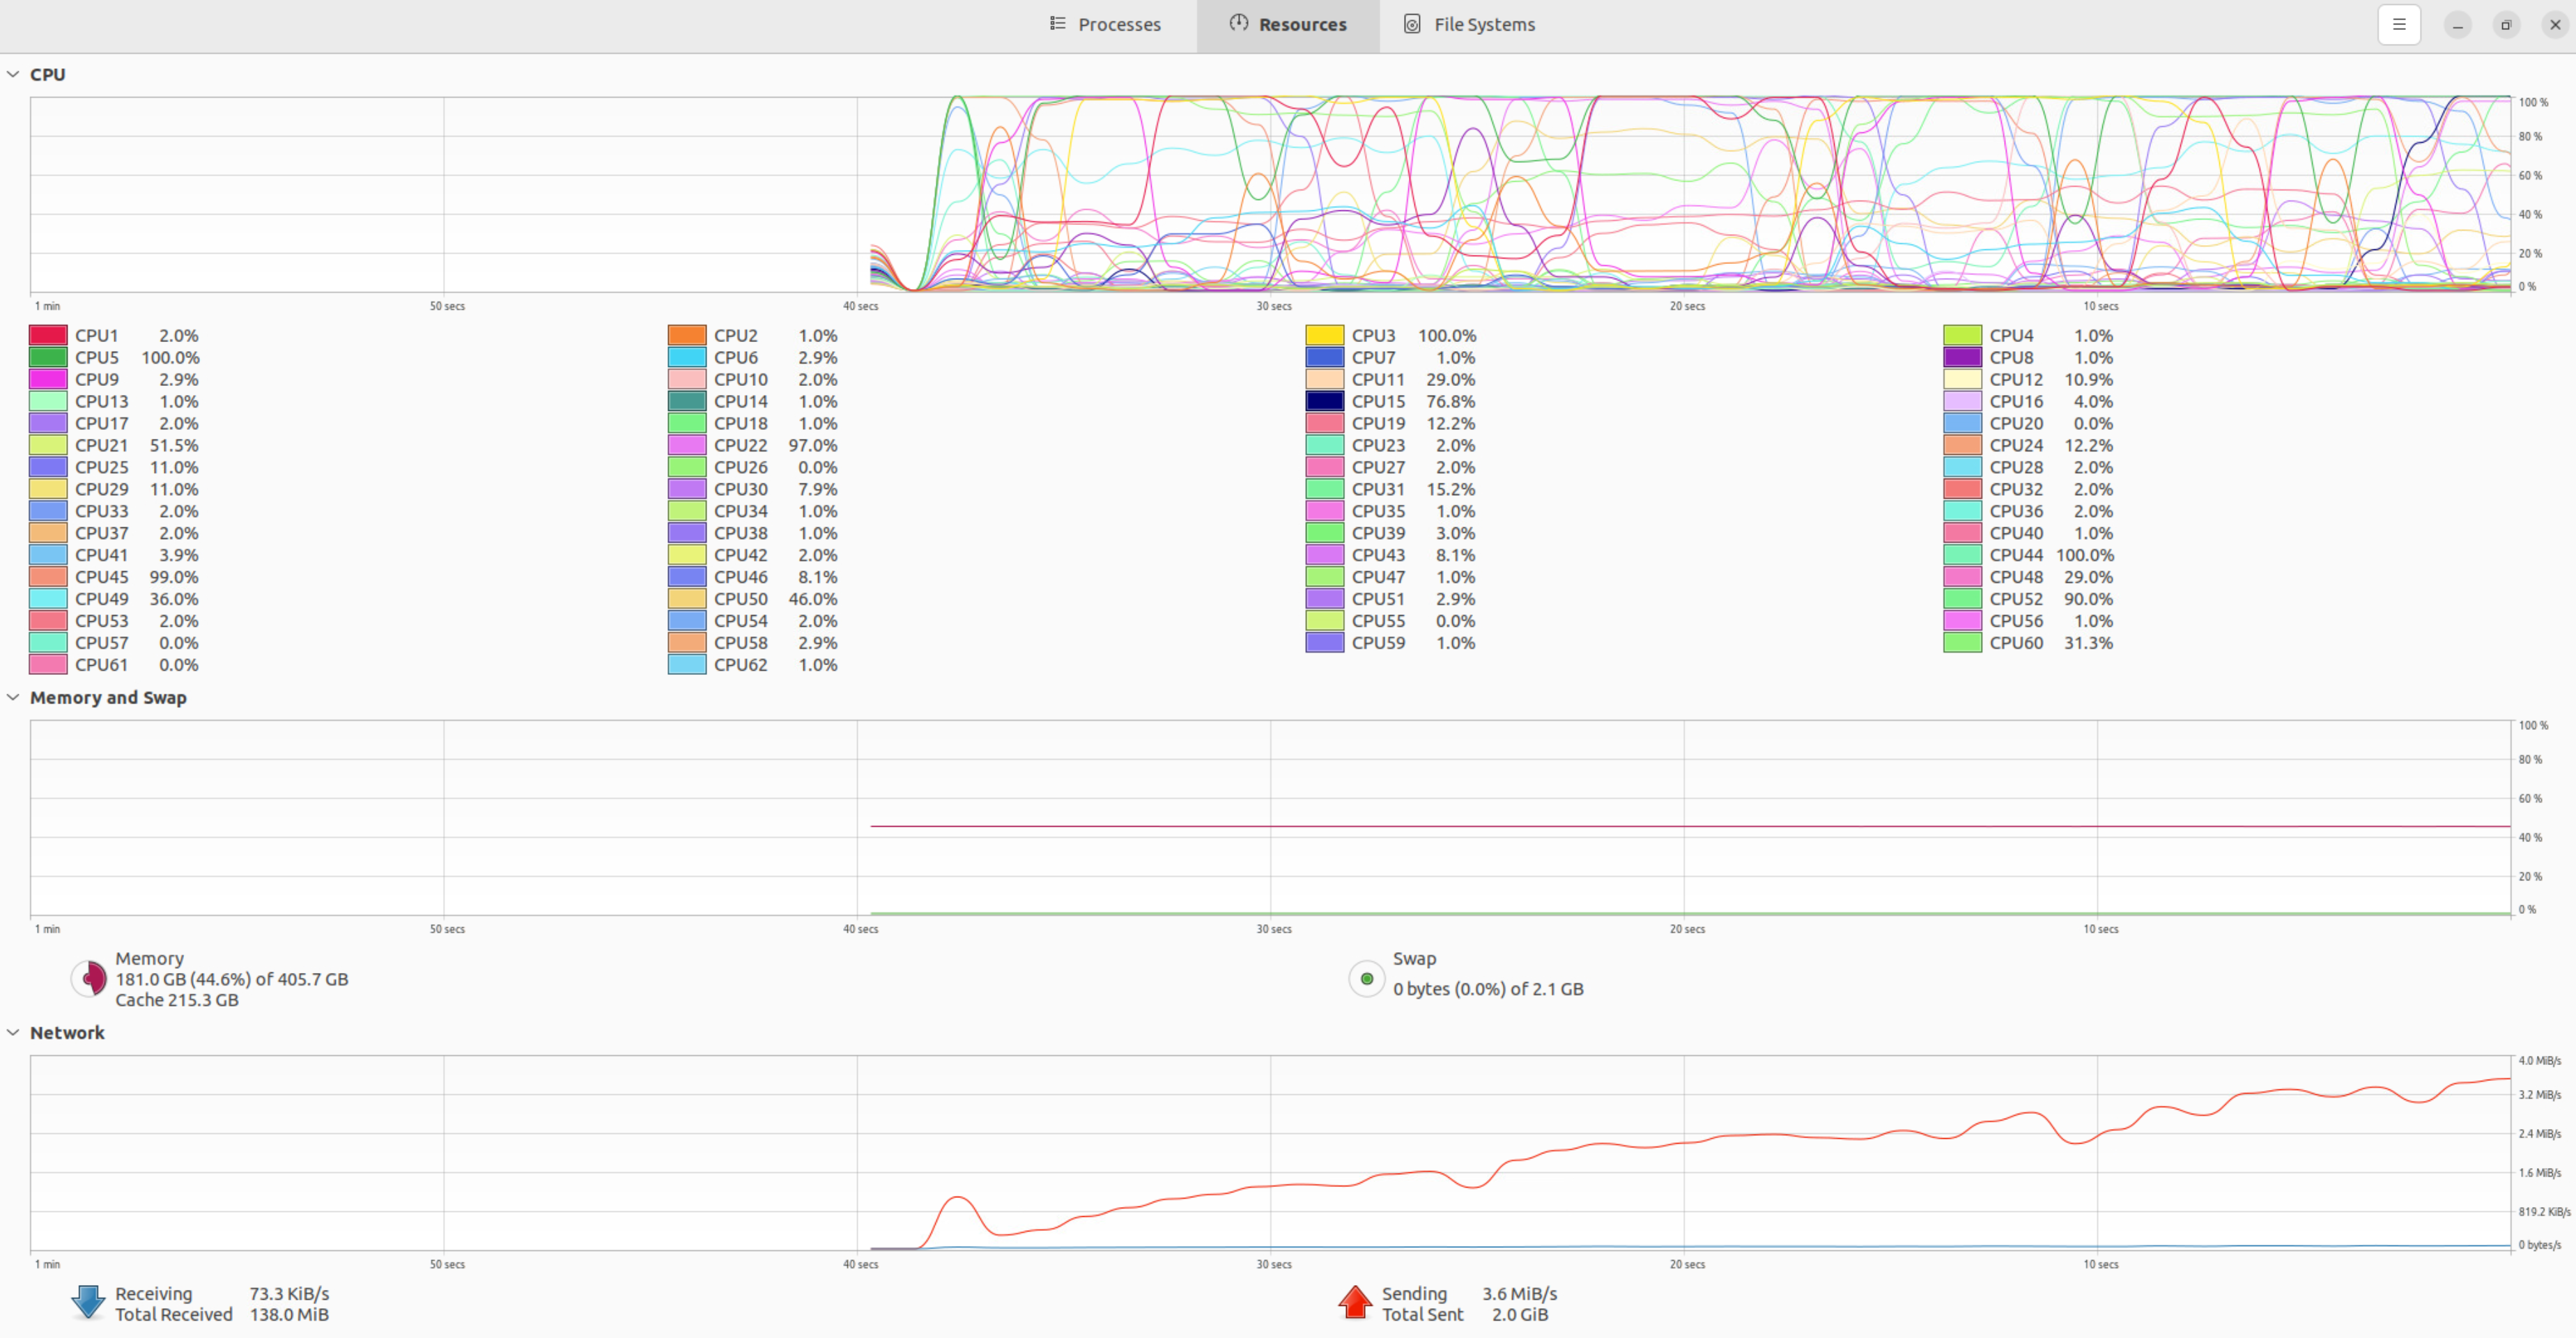
Task: Collapse the CPU section
Action: (13, 75)
